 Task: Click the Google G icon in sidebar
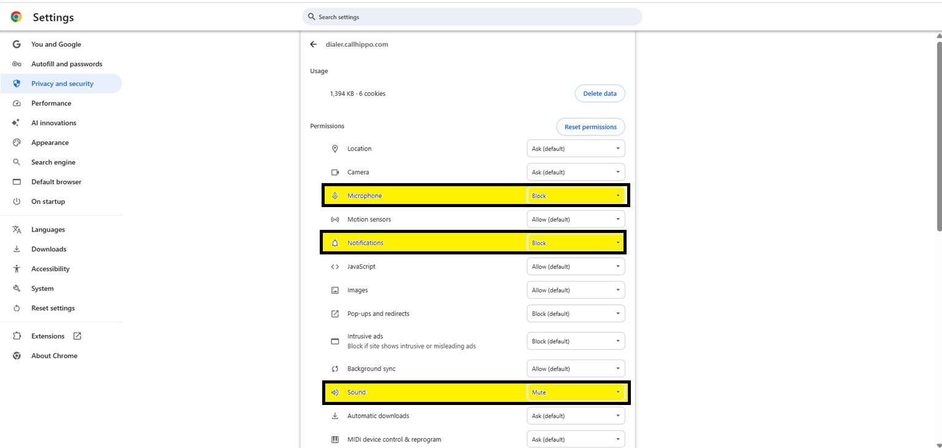(17, 44)
